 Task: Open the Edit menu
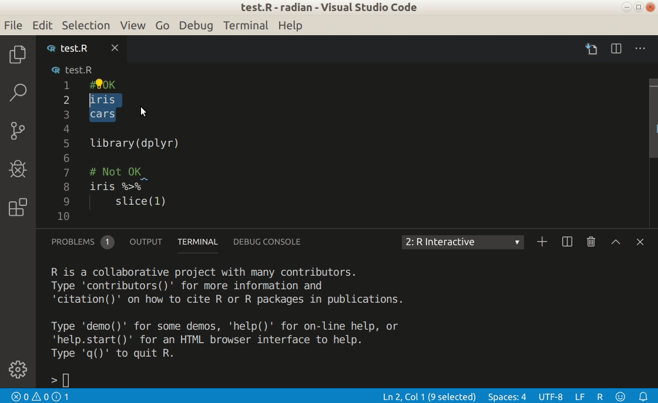click(42, 26)
